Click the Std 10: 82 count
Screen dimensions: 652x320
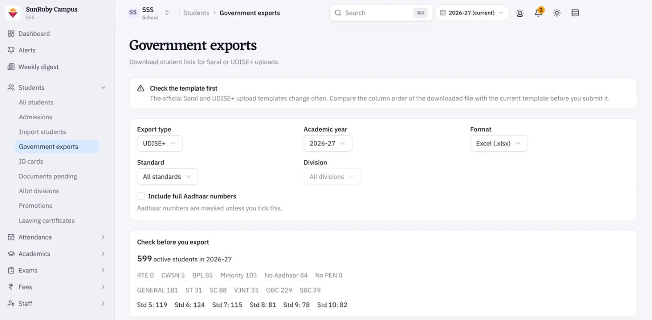tap(332, 305)
